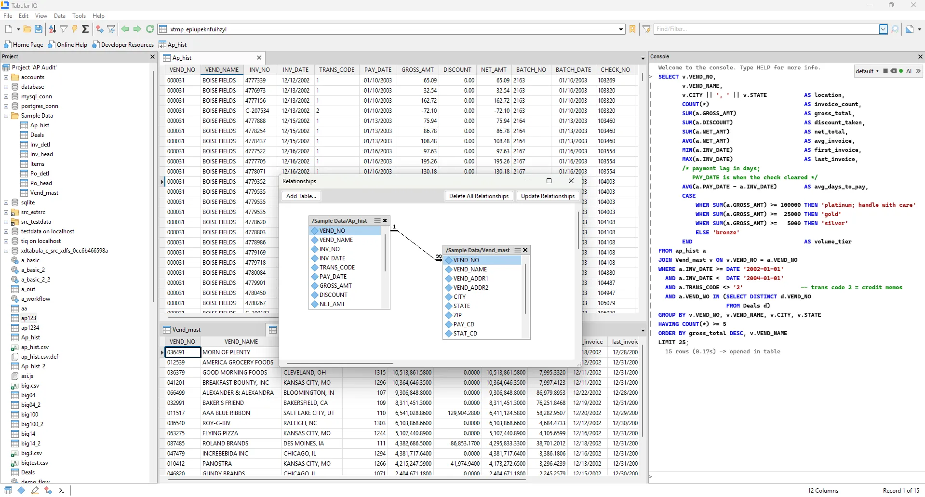Click Add Table... button

pyautogui.click(x=301, y=196)
